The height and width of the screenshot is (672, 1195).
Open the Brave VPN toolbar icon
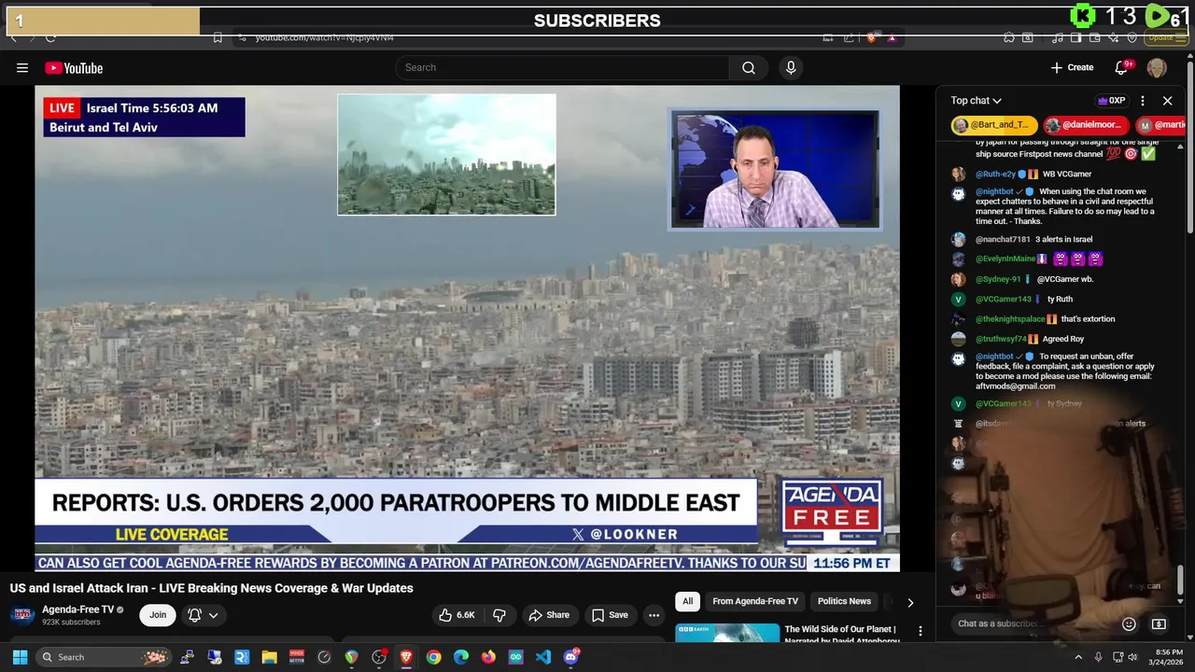(x=1132, y=37)
